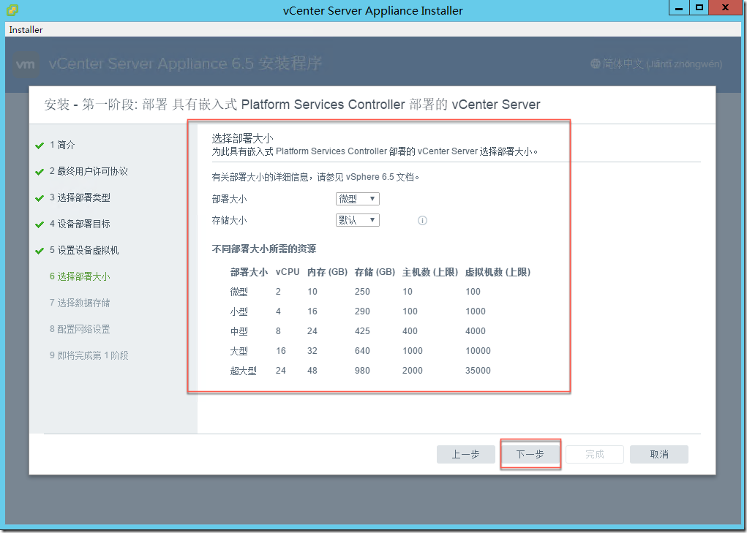Click the 35000 virtual machines value
Image resolution: width=747 pixels, height=533 pixels.
478,370
